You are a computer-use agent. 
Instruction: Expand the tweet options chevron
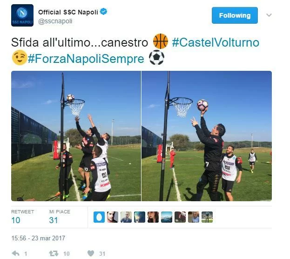coord(269,15)
